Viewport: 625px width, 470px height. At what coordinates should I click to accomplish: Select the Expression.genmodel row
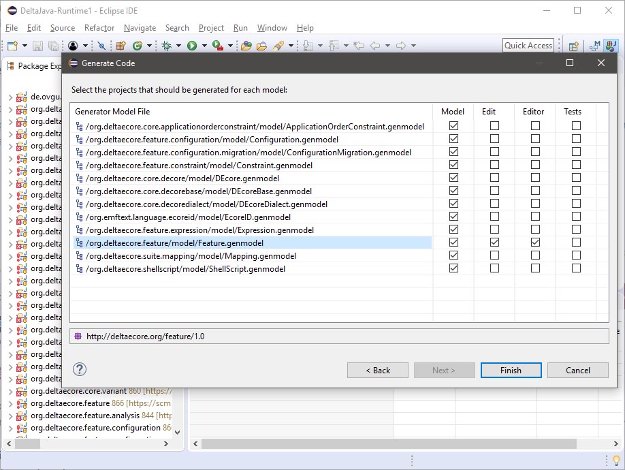(253, 230)
